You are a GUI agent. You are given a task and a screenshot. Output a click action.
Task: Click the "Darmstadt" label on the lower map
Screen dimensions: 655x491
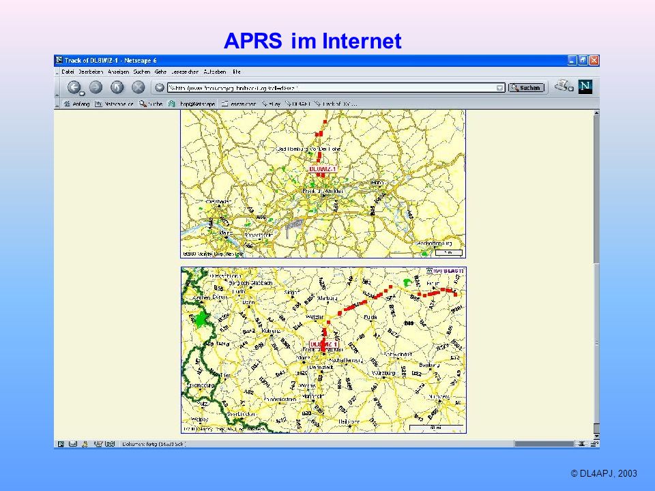point(321,367)
